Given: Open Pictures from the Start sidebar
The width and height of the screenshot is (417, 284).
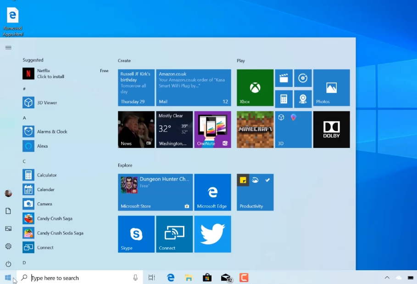Looking at the screenshot, I should (8, 228).
